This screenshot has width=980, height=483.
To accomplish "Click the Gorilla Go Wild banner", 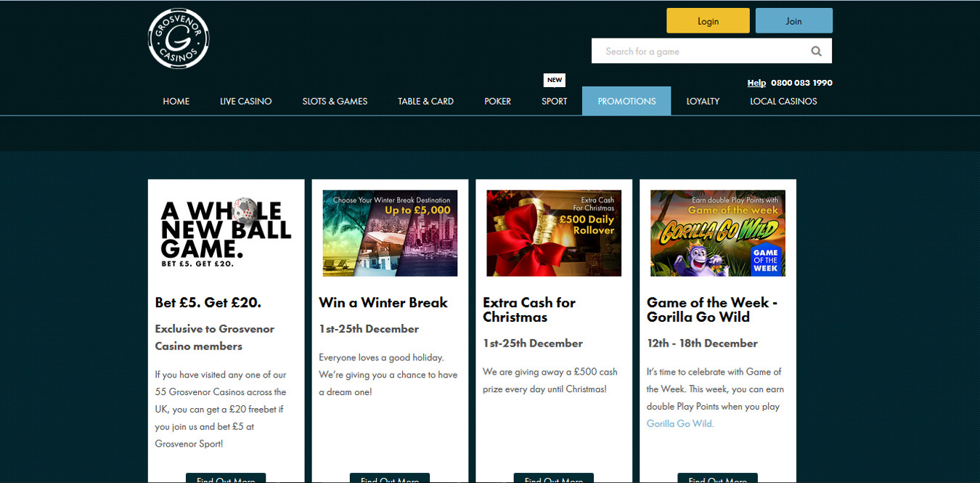I will (718, 233).
